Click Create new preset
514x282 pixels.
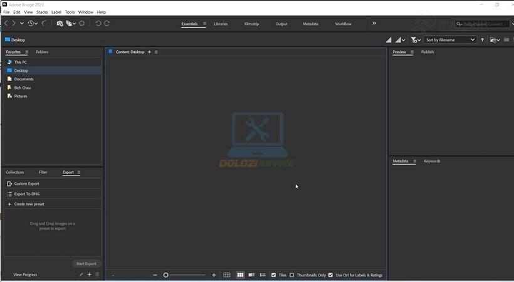click(53, 204)
